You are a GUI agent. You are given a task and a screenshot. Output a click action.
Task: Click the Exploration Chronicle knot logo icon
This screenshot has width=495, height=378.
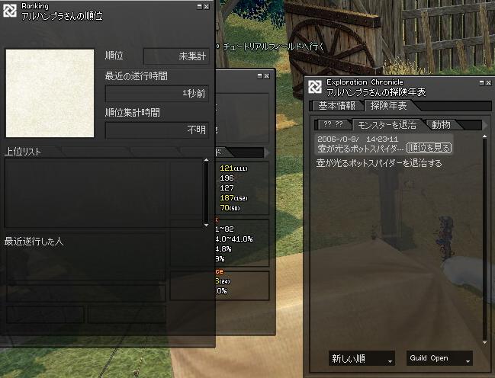click(x=315, y=87)
